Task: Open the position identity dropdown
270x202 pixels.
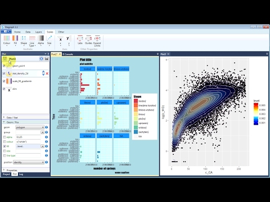Action: [29, 162]
